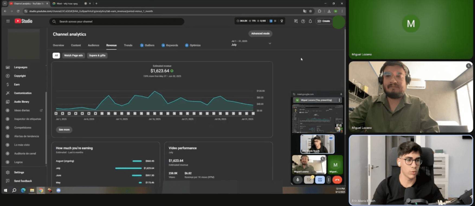Click the search across your channel field
This screenshot has height=206, width=475.
click(117, 22)
